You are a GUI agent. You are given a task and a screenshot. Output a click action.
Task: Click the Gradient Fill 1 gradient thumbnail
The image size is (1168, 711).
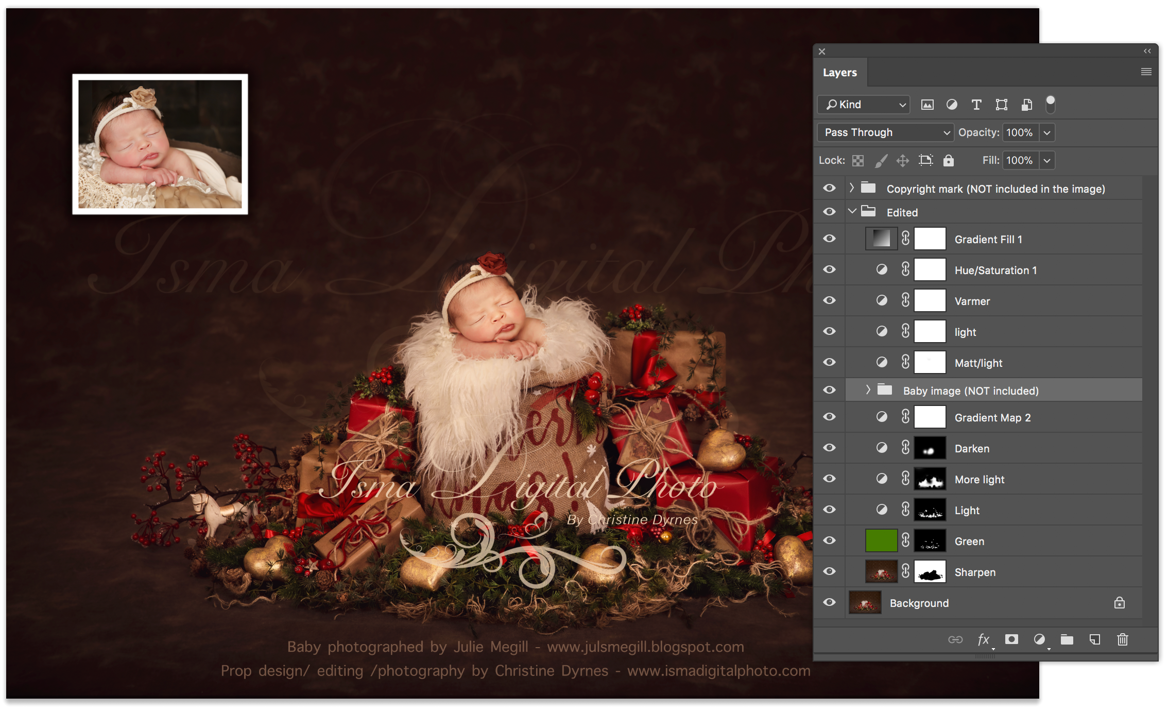[x=881, y=239]
